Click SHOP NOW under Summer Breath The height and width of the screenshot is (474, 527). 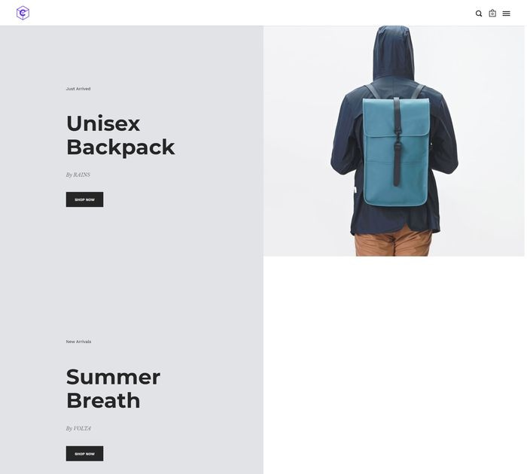pos(84,454)
